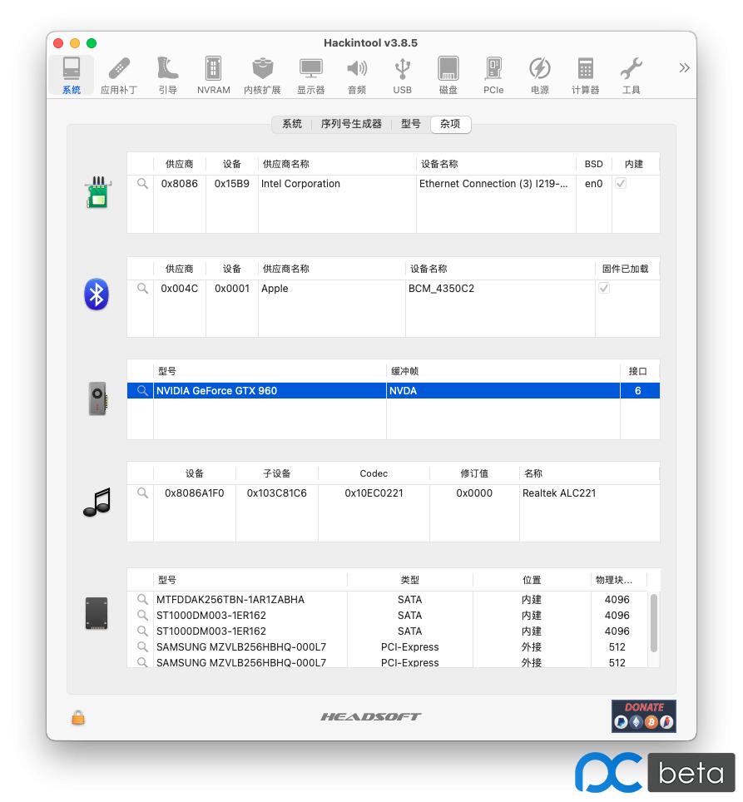This screenshot has width=743, height=802.
Task: Switch to the 系统 sub-tab
Action: (291, 124)
